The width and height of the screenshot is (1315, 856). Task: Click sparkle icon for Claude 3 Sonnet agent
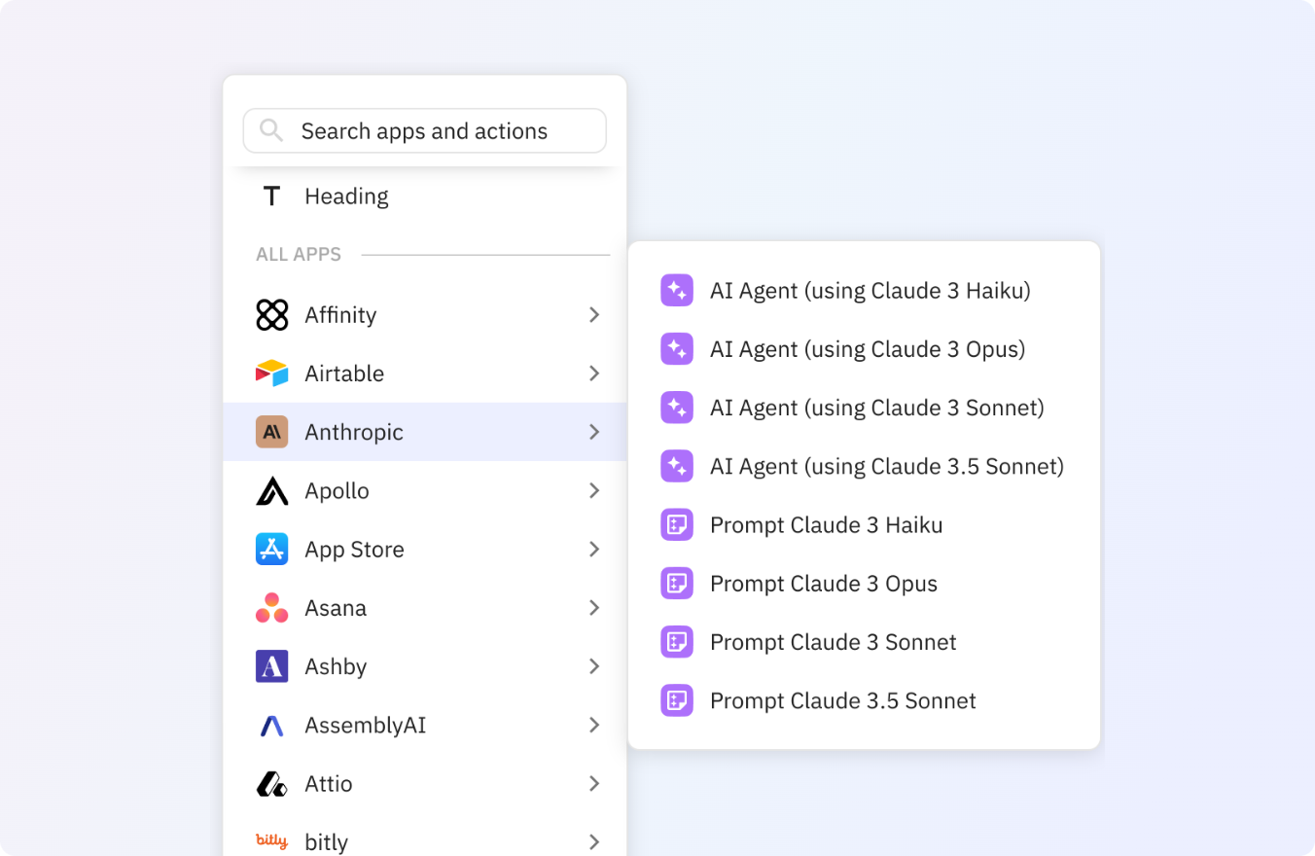(x=677, y=408)
